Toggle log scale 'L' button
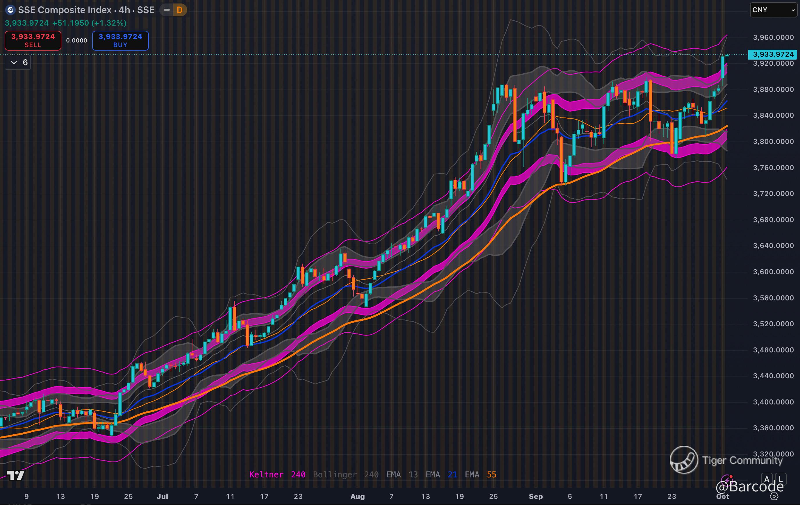800x505 pixels. [x=781, y=479]
